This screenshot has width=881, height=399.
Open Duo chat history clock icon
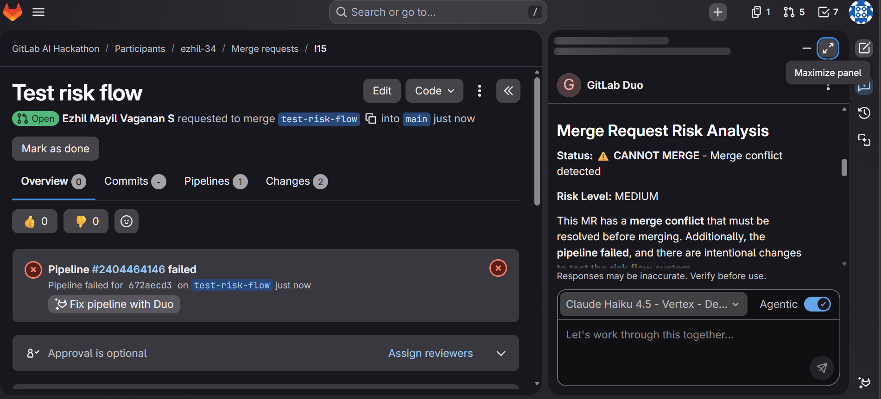click(864, 113)
